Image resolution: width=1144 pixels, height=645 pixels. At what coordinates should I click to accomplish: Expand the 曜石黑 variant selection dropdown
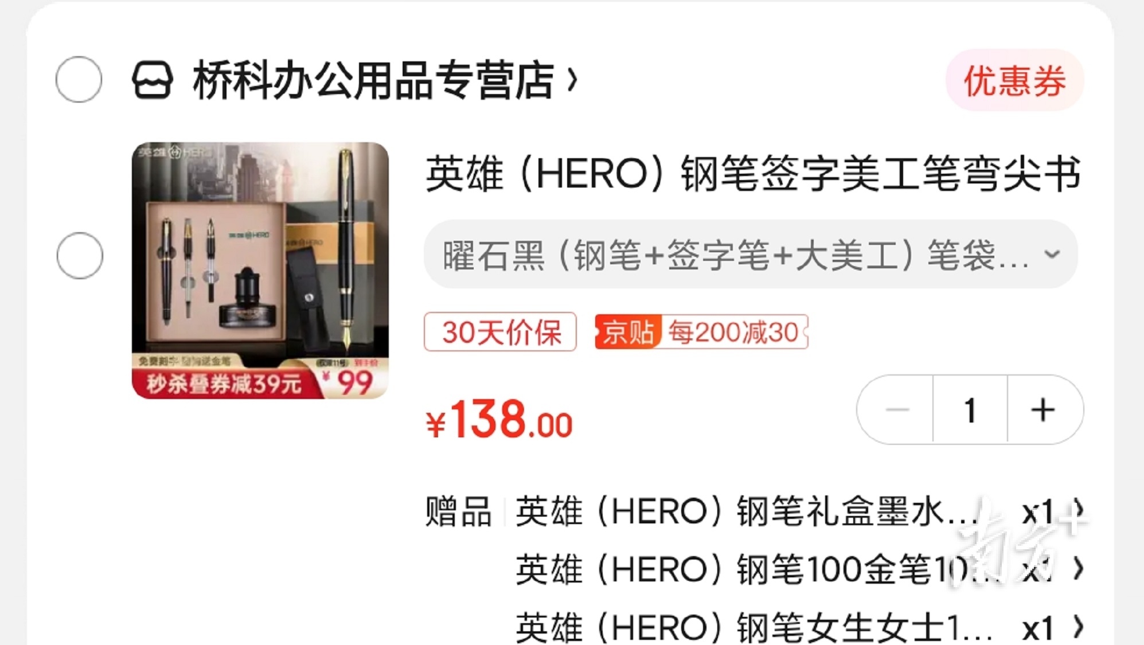751,254
